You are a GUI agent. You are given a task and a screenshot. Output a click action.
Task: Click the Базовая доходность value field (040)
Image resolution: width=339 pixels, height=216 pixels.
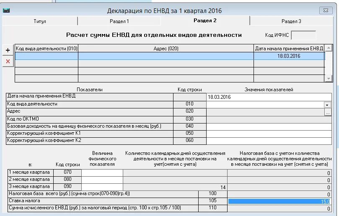tap(269, 126)
